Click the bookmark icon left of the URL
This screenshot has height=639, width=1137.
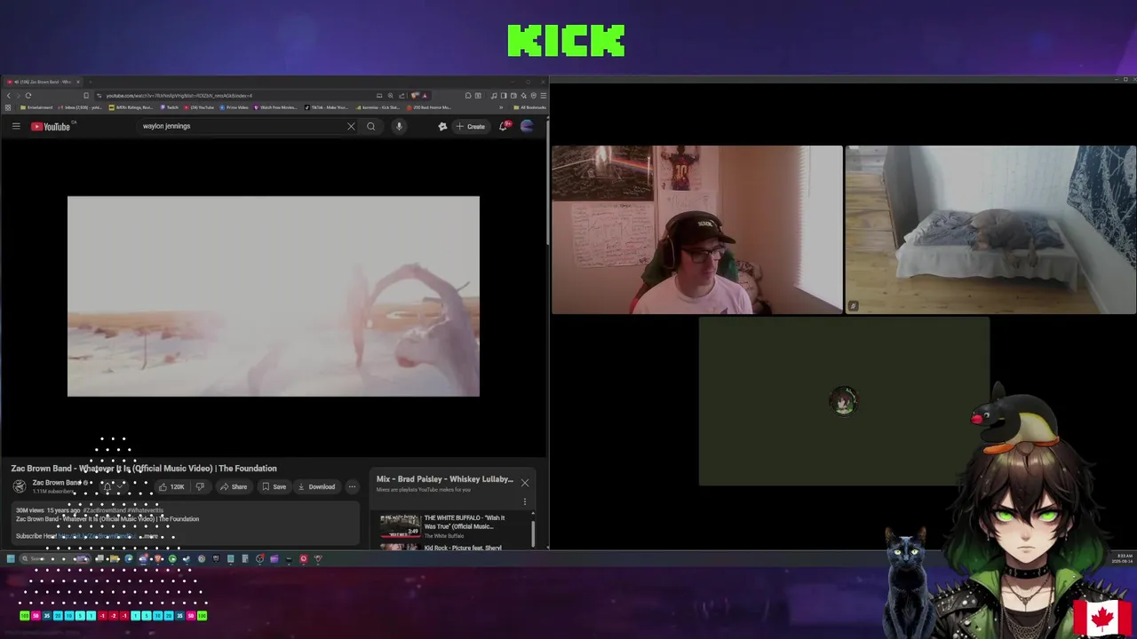86,95
